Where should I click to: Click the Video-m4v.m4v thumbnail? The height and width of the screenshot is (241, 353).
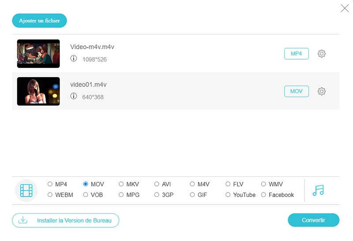38,54
